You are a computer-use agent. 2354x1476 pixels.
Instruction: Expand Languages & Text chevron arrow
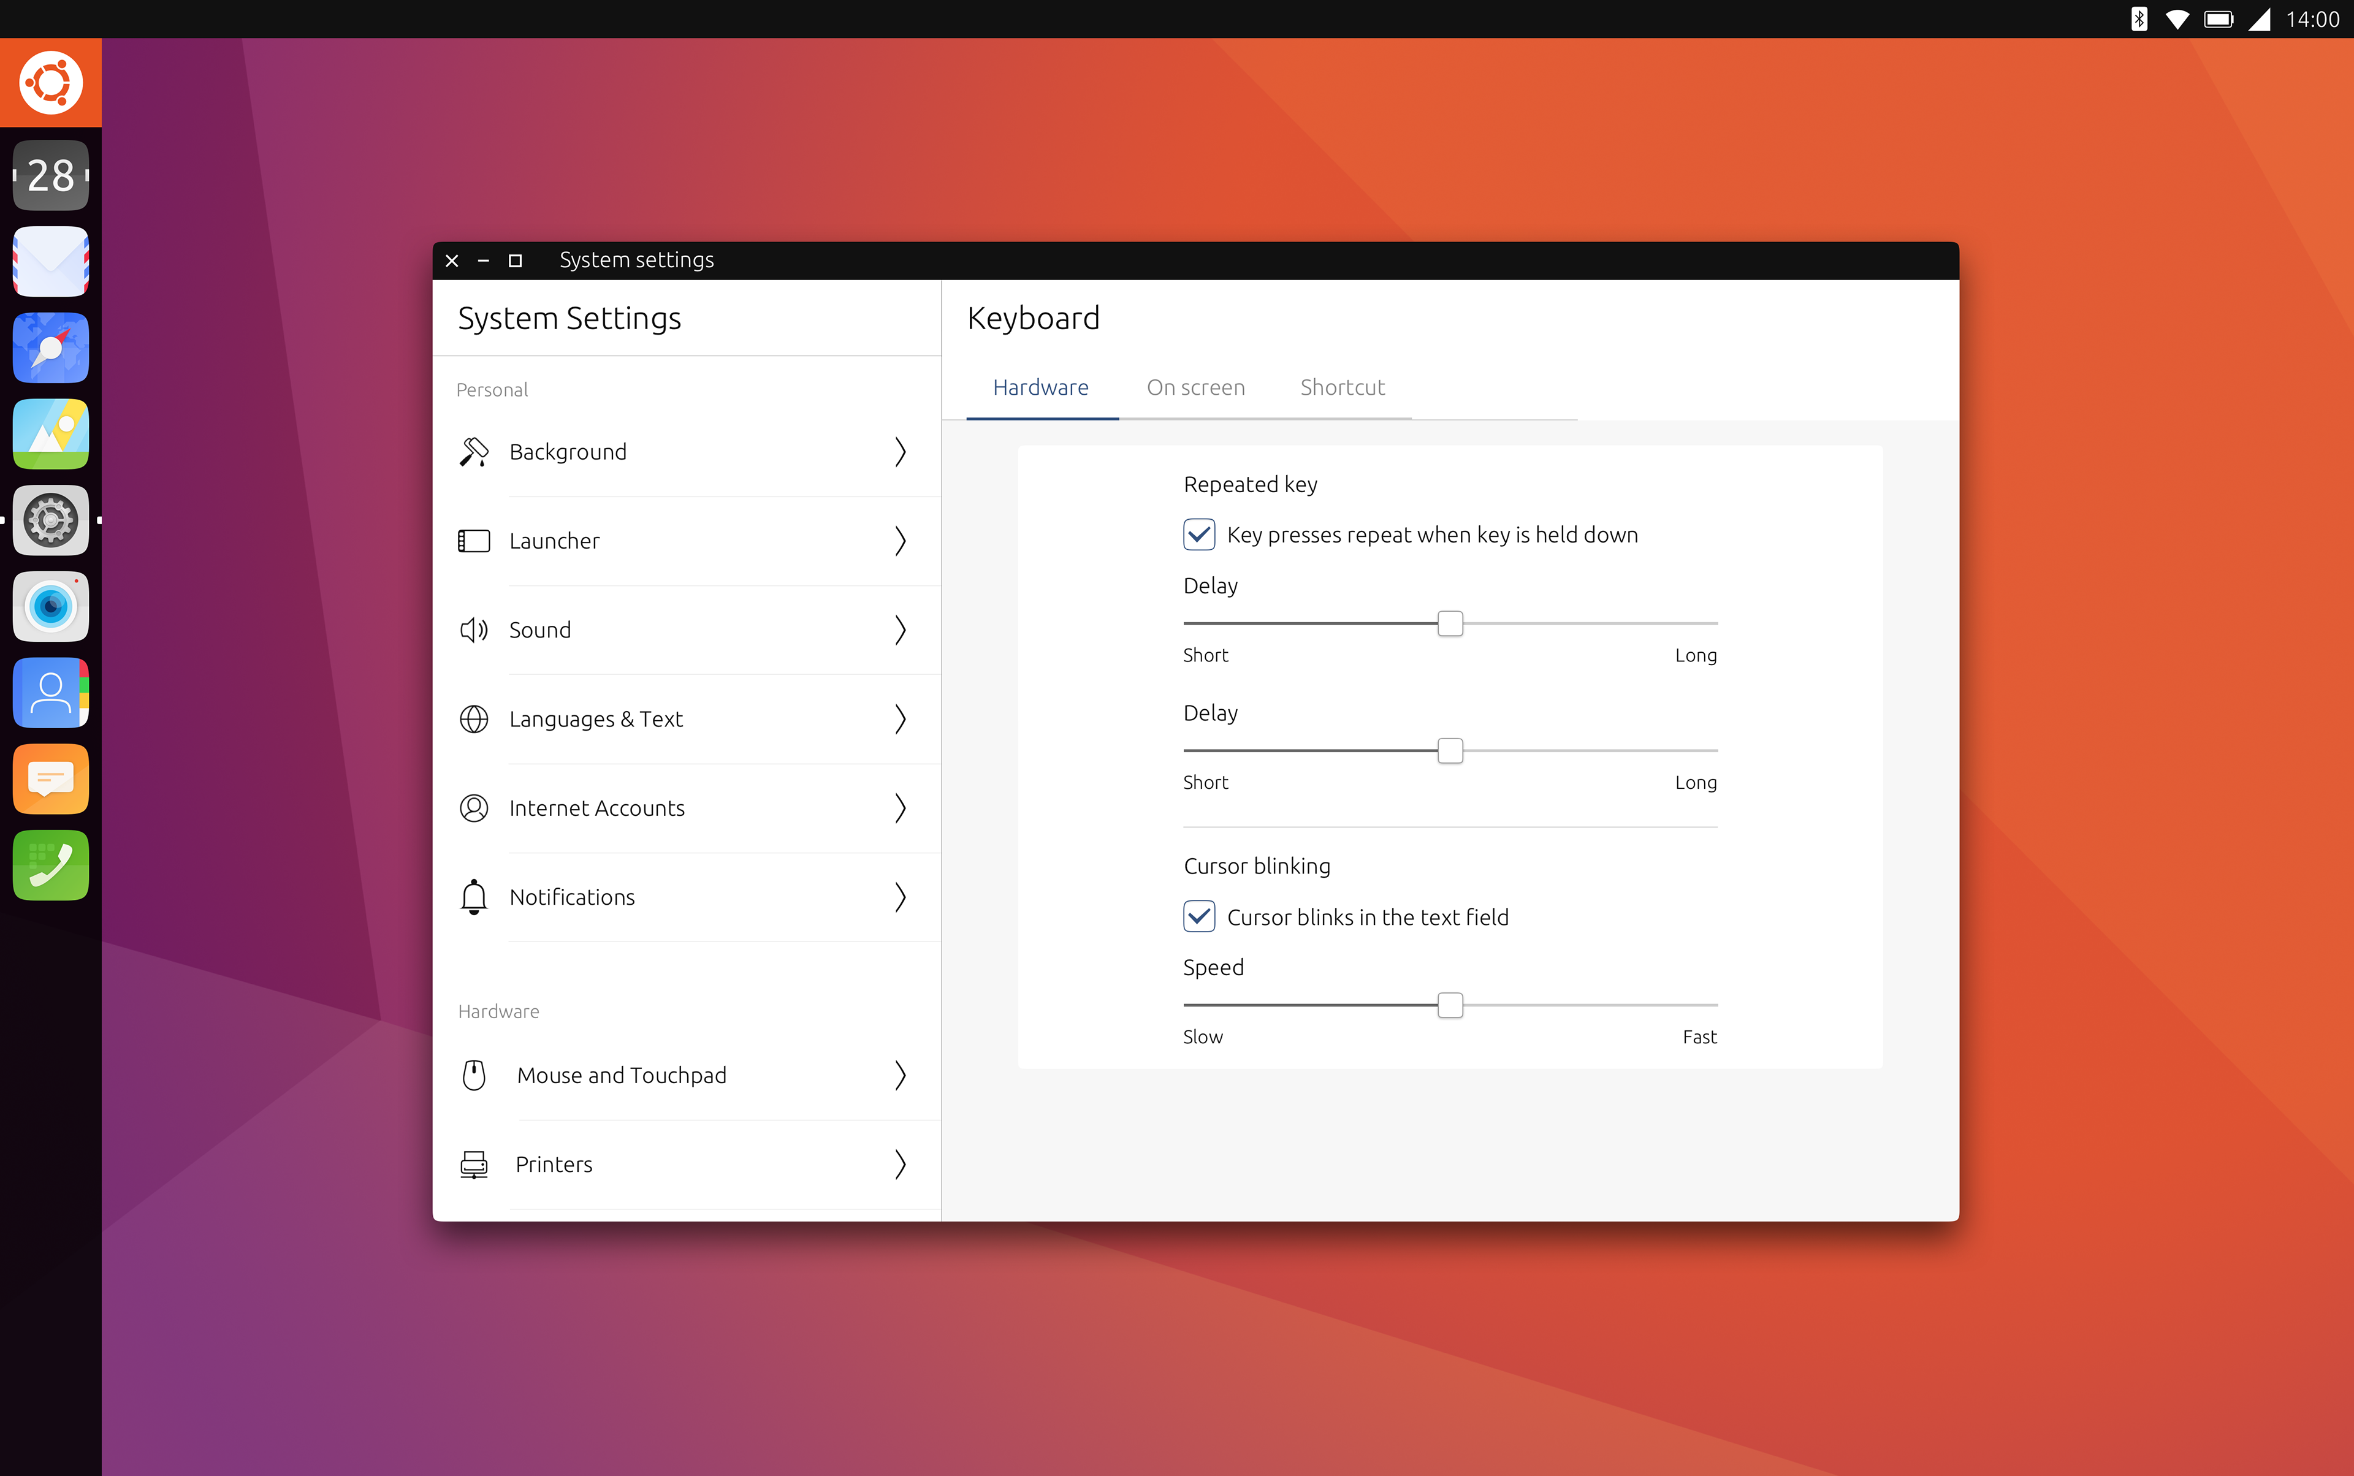click(900, 720)
